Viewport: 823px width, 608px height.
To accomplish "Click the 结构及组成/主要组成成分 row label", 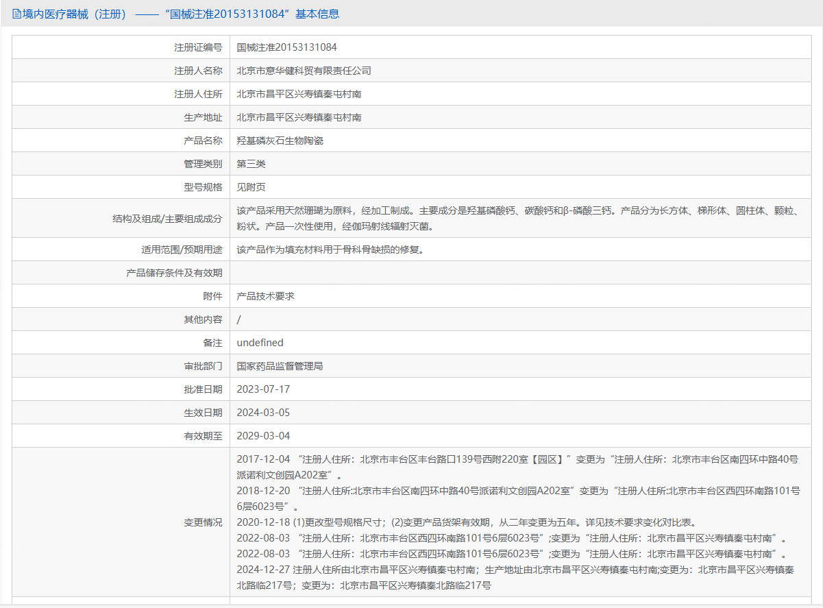I will tap(167, 219).
